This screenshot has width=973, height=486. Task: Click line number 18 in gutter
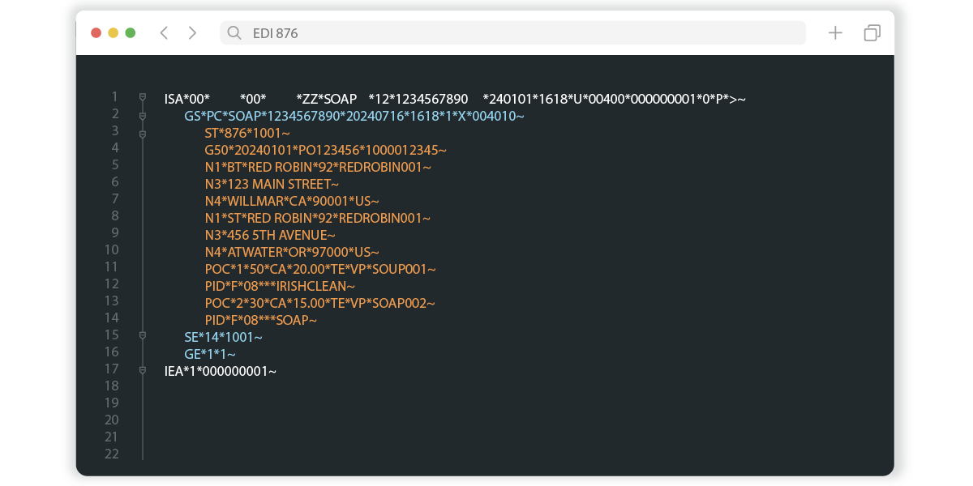(112, 386)
